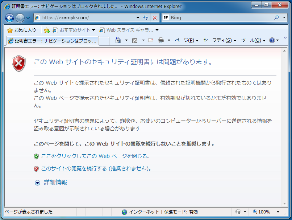Click the Home icon in command bar

tap(118, 40)
